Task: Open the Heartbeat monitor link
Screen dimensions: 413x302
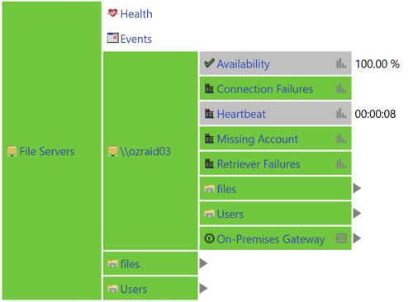Action: click(x=241, y=114)
